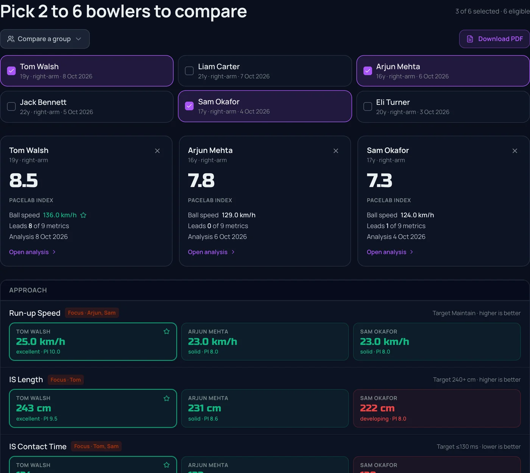This screenshot has height=473, width=530.
Task: Click 'Leads 8 of 9 metrics' text
Action: [x=39, y=226]
